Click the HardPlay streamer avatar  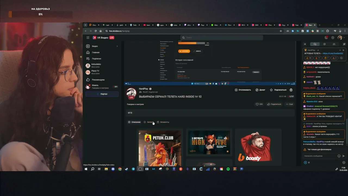pos(131,93)
